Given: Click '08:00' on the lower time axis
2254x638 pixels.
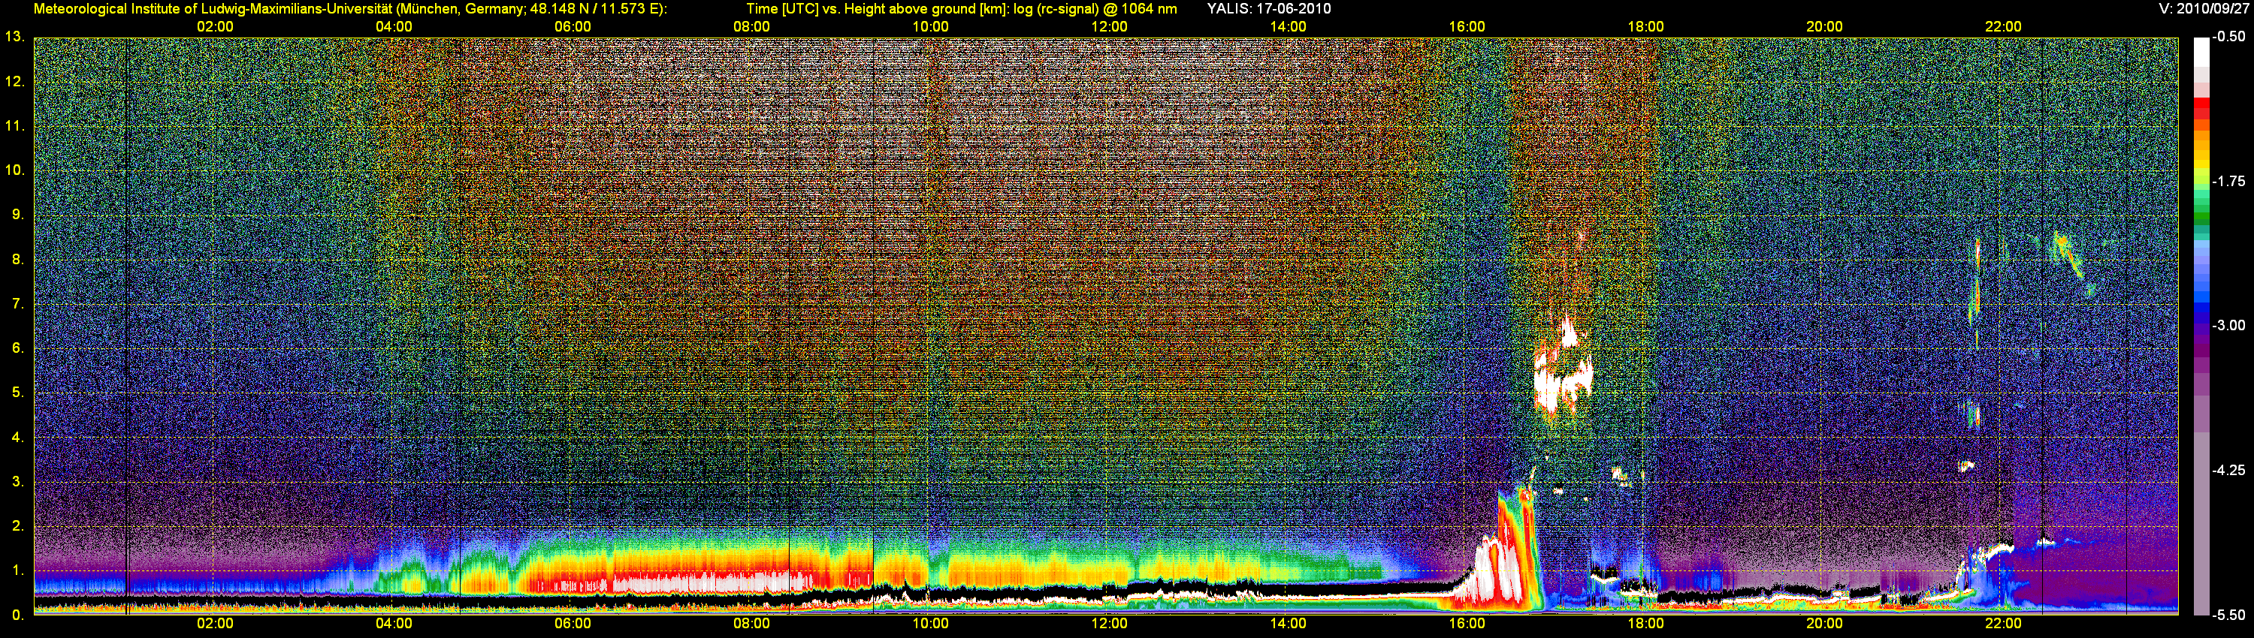Looking at the screenshot, I should (x=751, y=623).
